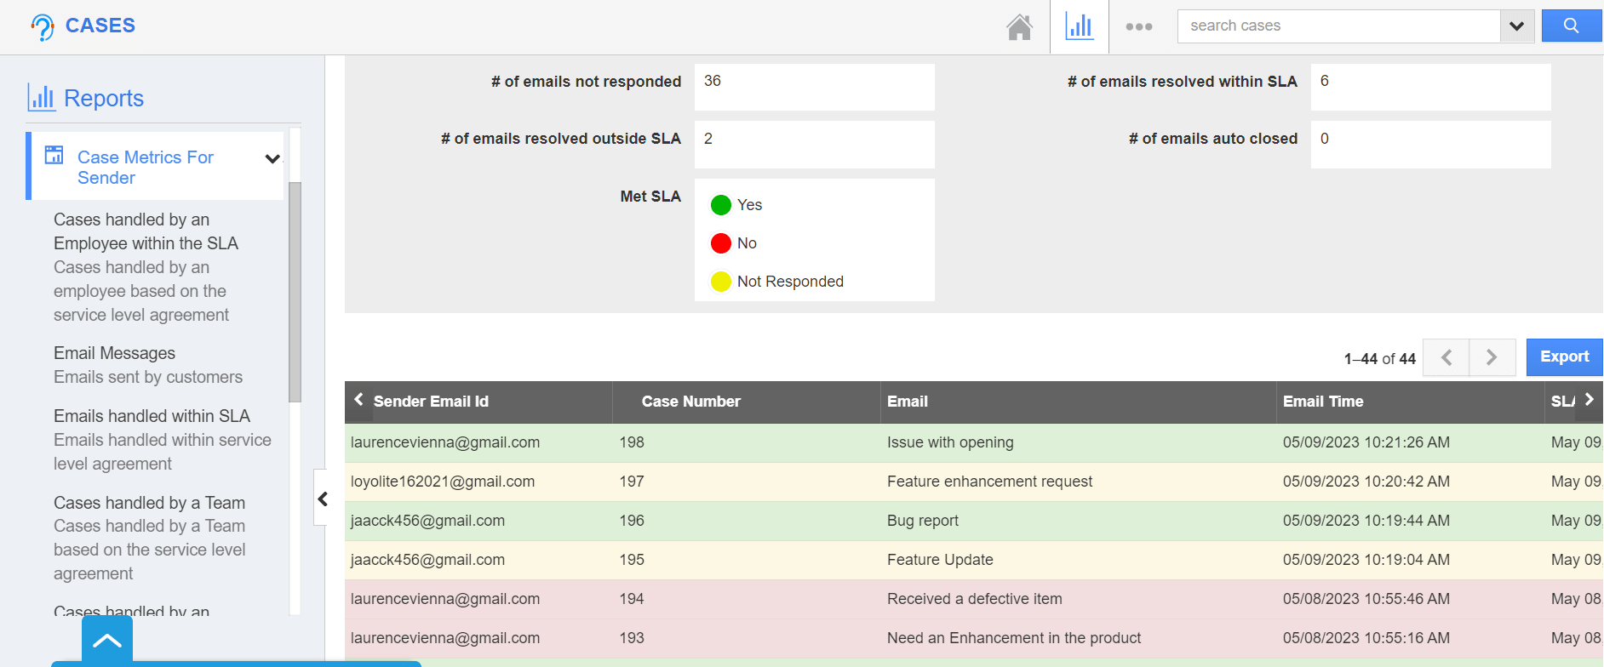Click email 'Feature Update'
Screen dimensions: 1604x667
(940, 560)
